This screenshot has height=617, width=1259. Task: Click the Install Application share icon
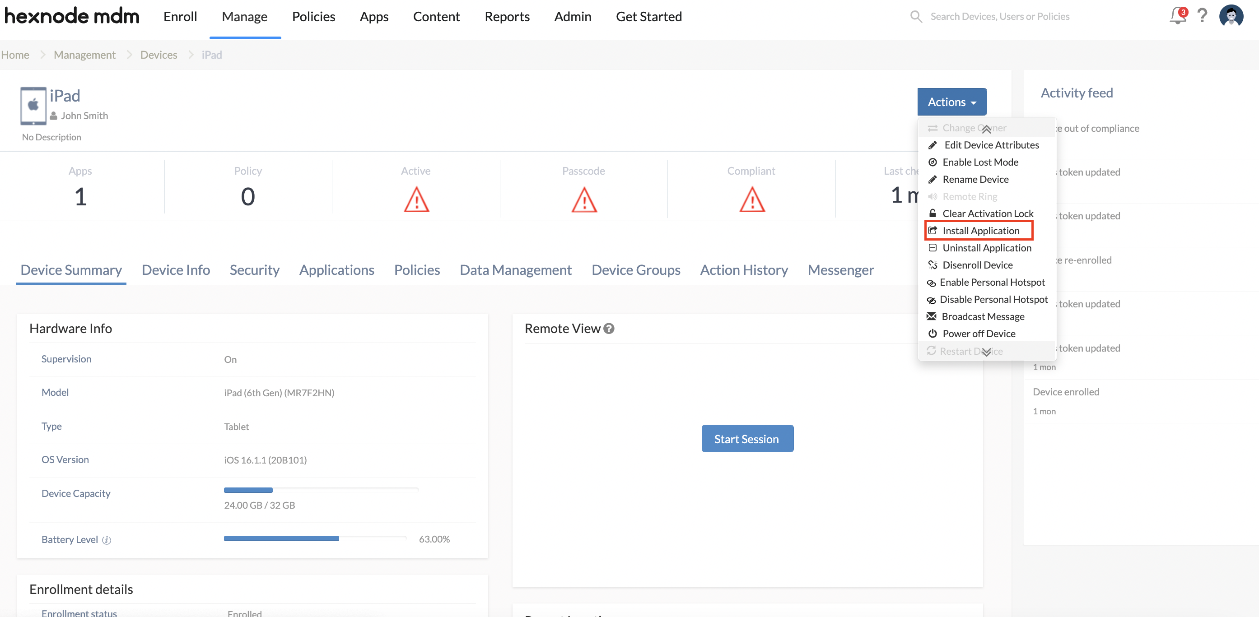tap(933, 231)
